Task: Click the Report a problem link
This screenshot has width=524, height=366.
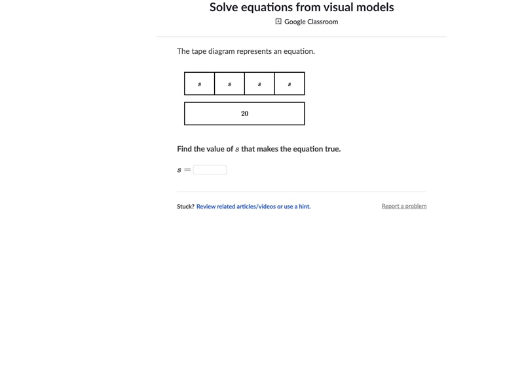Action: pyautogui.click(x=404, y=206)
